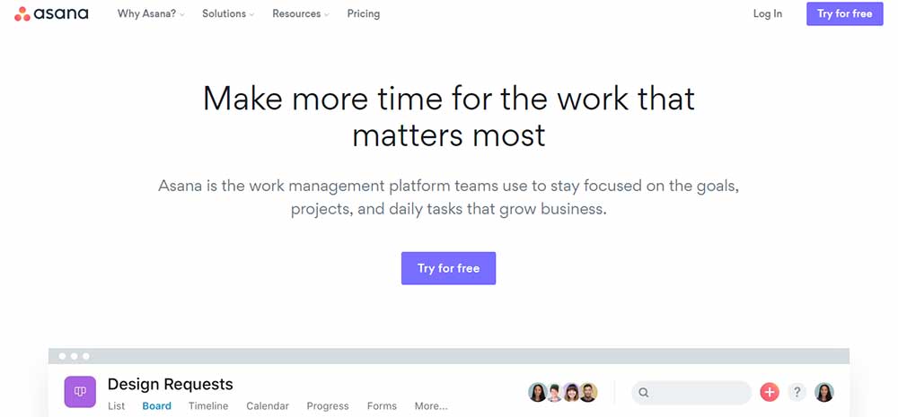Image resolution: width=898 pixels, height=417 pixels.
Task: Switch to the Timeline tab
Action: (208, 406)
